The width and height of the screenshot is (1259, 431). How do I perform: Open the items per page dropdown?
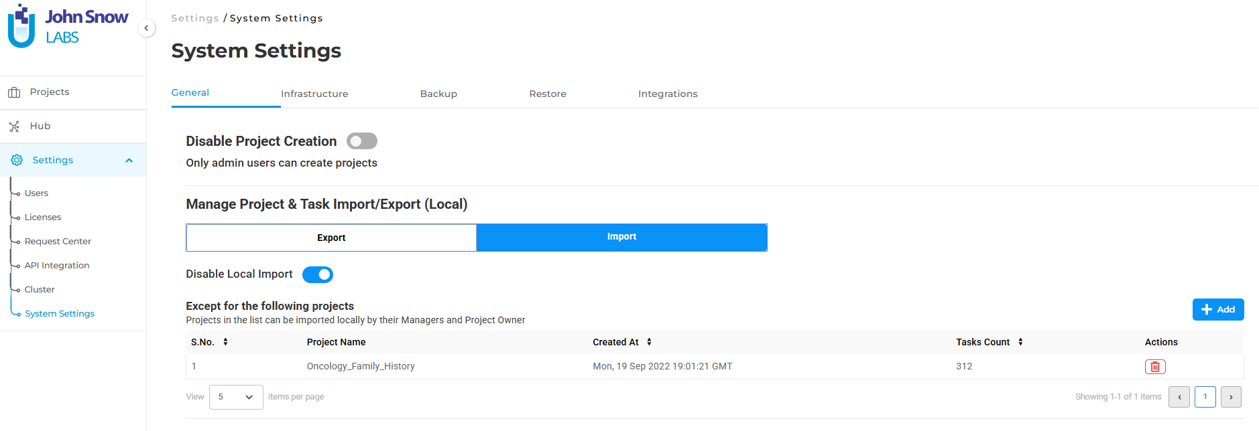tap(235, 397)
